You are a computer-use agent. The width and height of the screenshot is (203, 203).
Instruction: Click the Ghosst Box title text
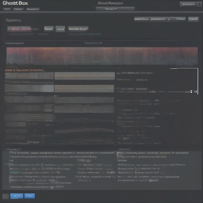click(x=15, y=3)
